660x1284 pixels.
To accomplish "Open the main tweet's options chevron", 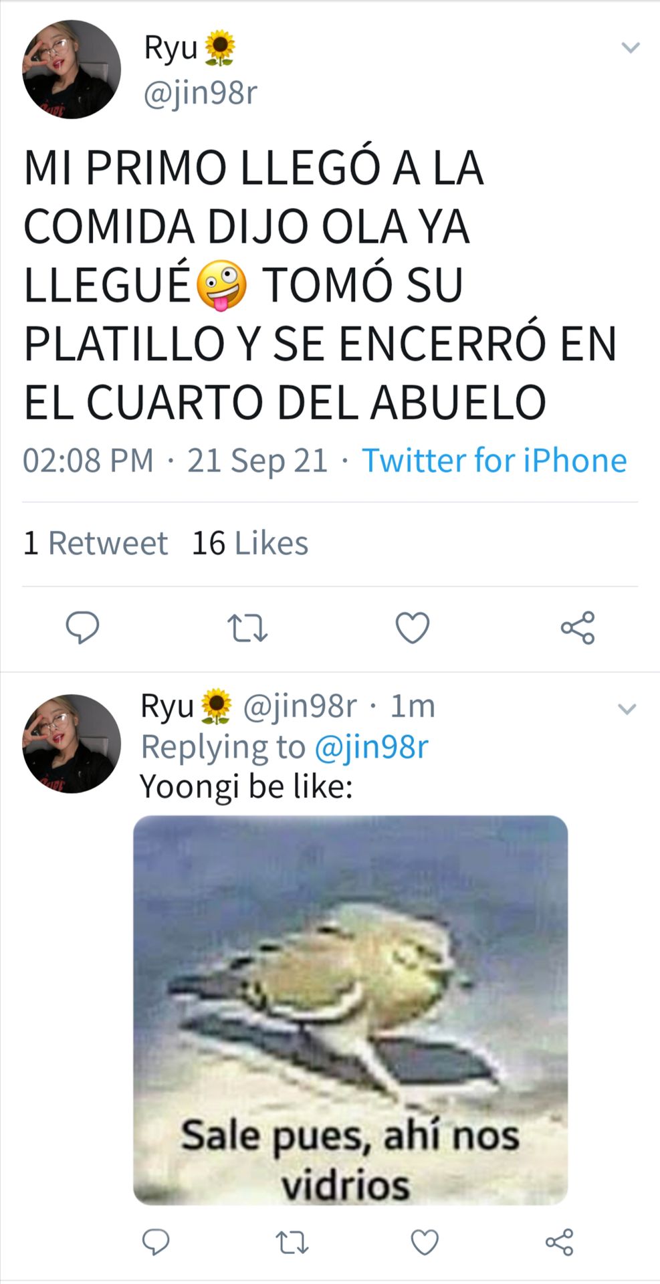I will pyautogui.click(x=631, y=47).
